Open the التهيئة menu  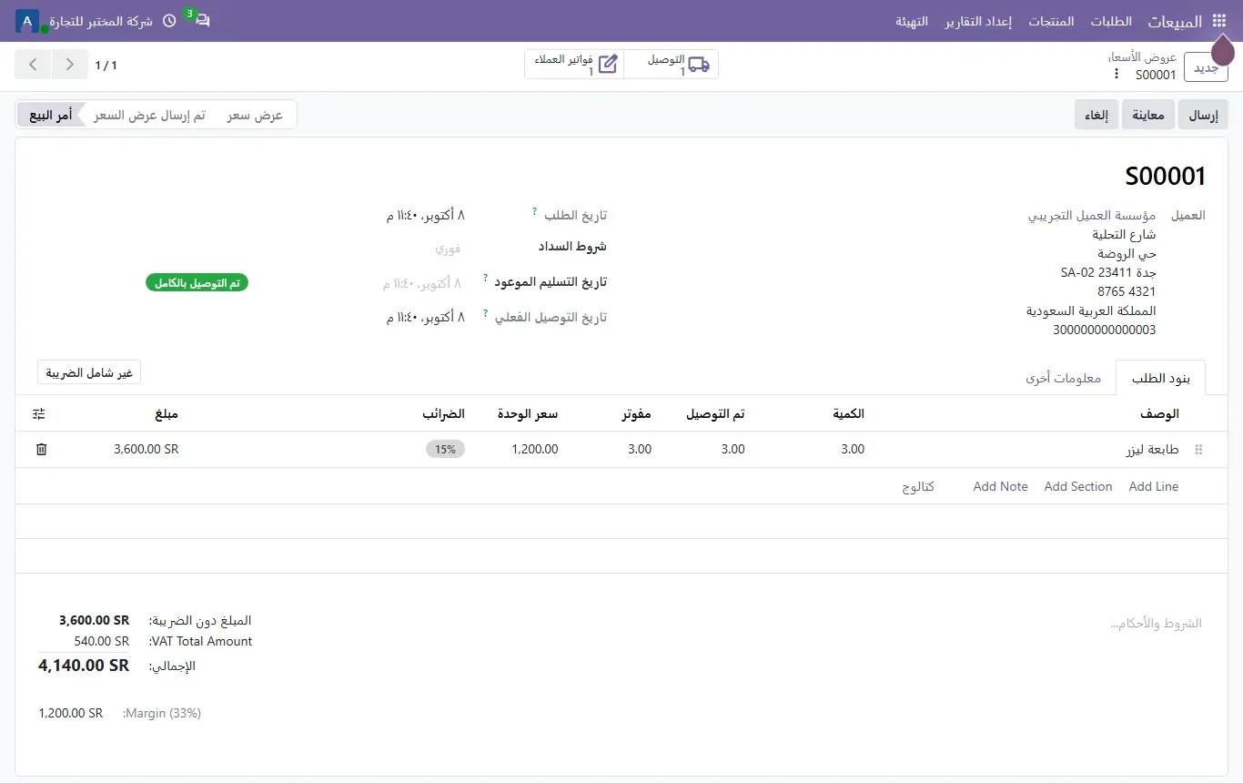tap(912, 21)
